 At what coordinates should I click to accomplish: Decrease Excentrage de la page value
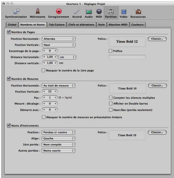[x=44, y=51]
